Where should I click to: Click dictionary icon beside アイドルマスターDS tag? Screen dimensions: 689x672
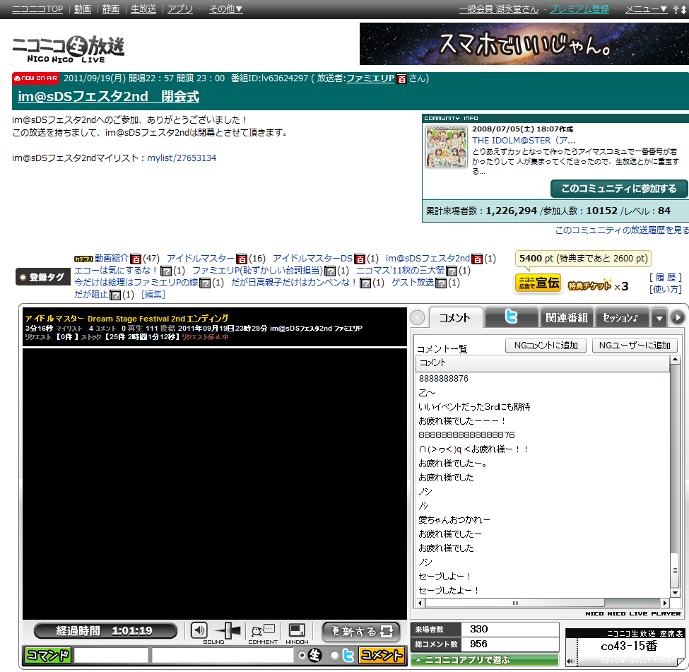pyautogui.click(x=360, y=259)
